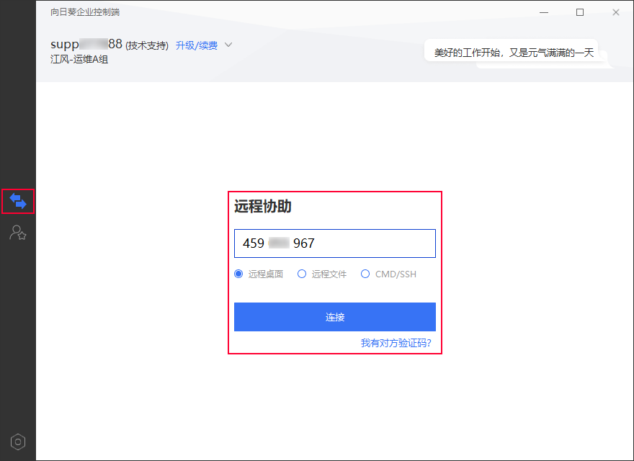
Task: Minimize the Sunlogin window
Action: click(x=544, y=12)
